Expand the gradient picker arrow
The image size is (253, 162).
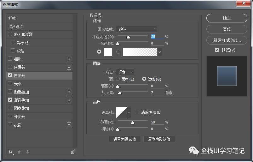(x=159, y=52)
